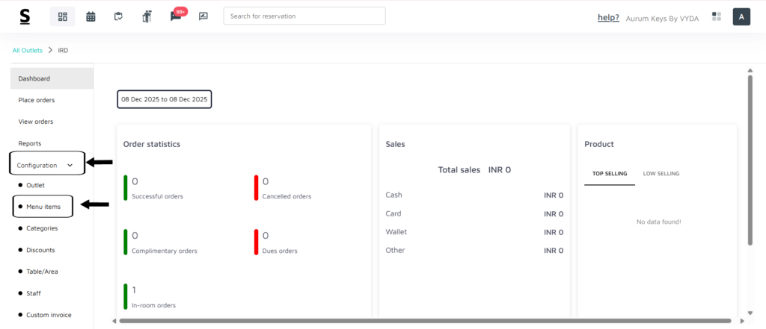Image resolution: width=766 pixels, height=329 pixels.
Task: Open the user avatar A menu
Action: pos(741,16)
